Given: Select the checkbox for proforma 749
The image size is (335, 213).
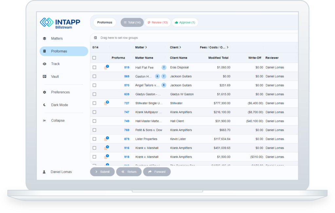Looking at the screenshot, I should [x=94, y=121].
